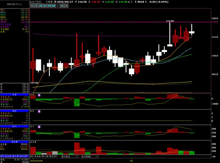Viewport: 220px width, 163px height.
Task: Open the purple settings icon in 投信 panel
Action: [x=39, y=111]
